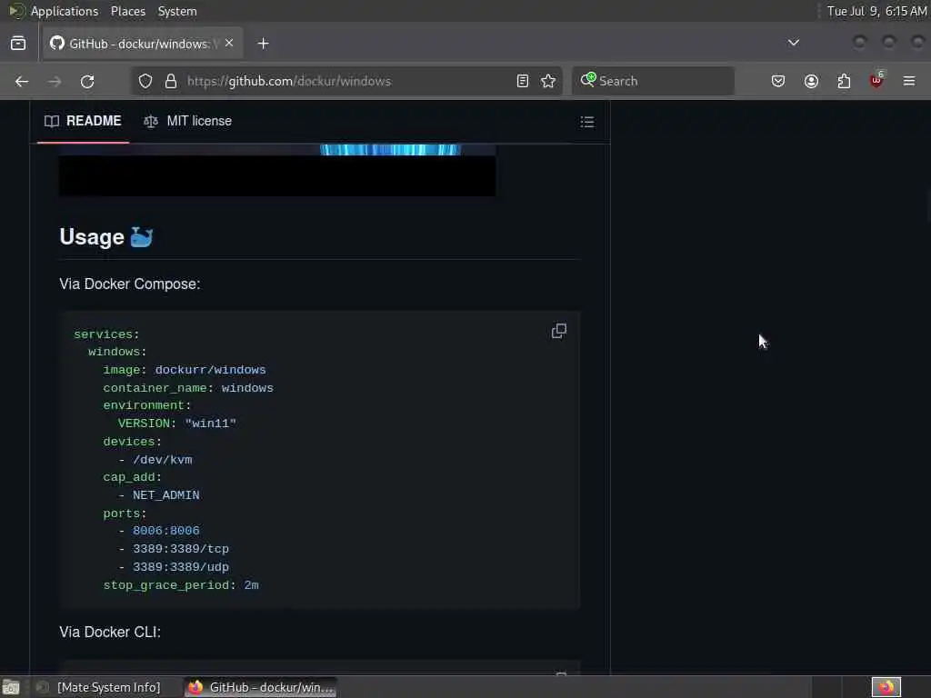
Task: Switch to the README tab
Action: click(83, 121)
